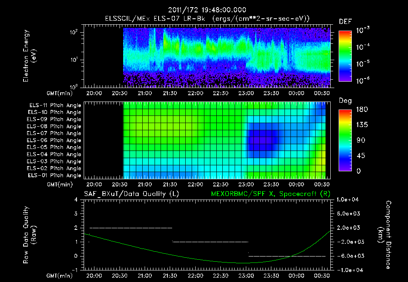Click the 10^-6 value on DEF scale
Image resolution: width=408 pixels, height=282 pixels.
(x=363, y=80)
